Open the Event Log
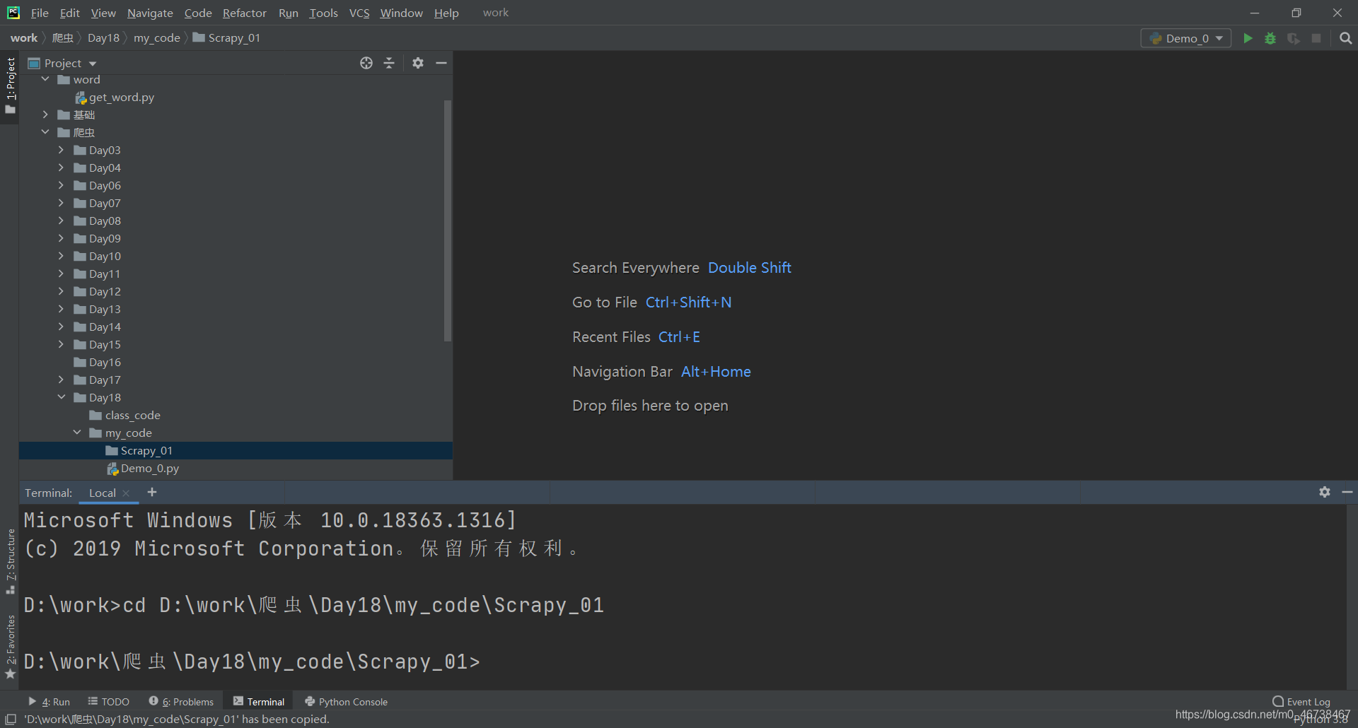The width and height of the screenshot is (1358, 728). (1301, 702)
